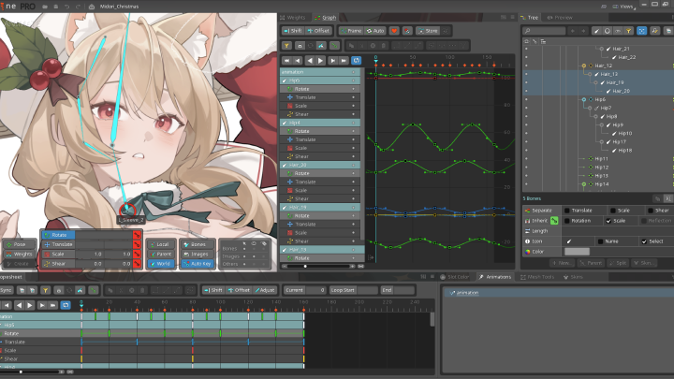Enable the Translate separate checkbox
The image size is (674, 379).
pos(567,211)
